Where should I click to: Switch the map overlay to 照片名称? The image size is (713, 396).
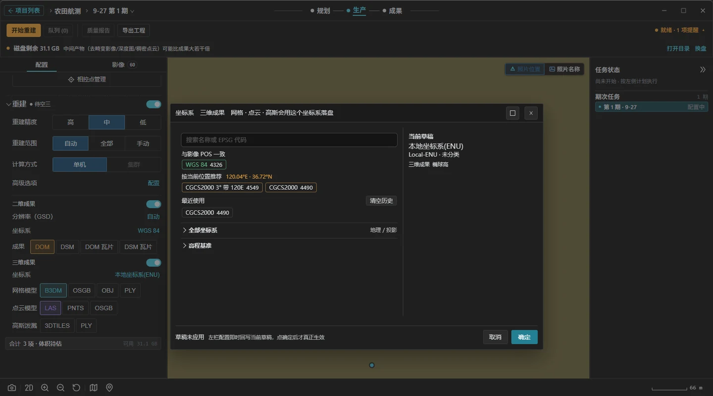(x=564, y=69)
